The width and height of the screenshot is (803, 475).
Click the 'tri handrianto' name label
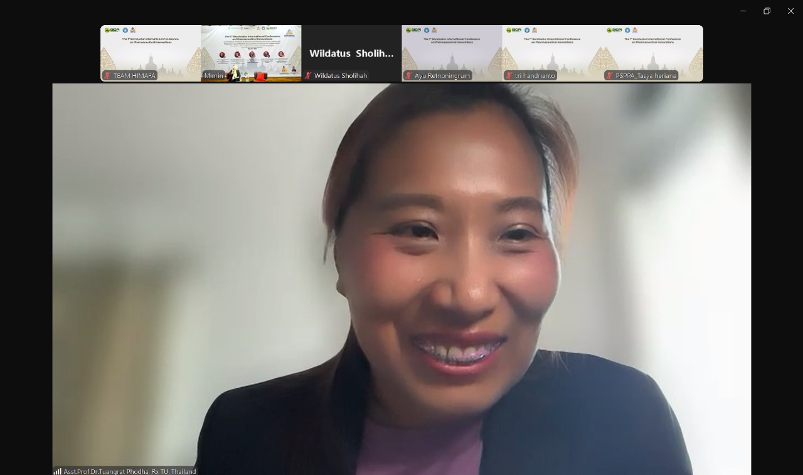[535, 75]
